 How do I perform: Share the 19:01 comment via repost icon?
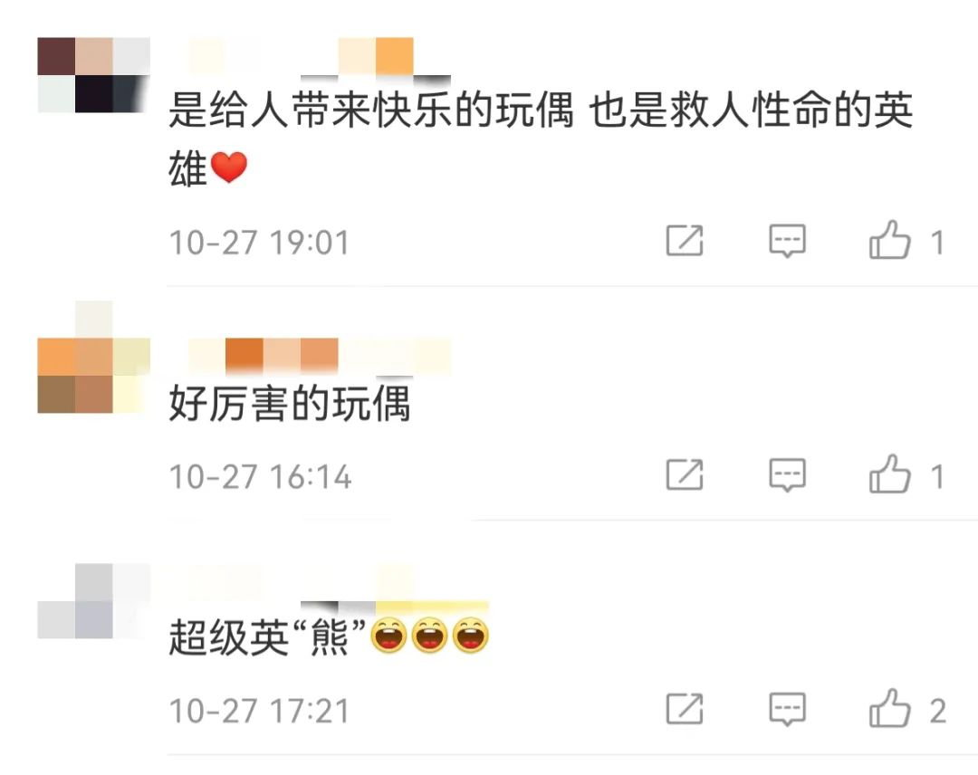[685, 240]
